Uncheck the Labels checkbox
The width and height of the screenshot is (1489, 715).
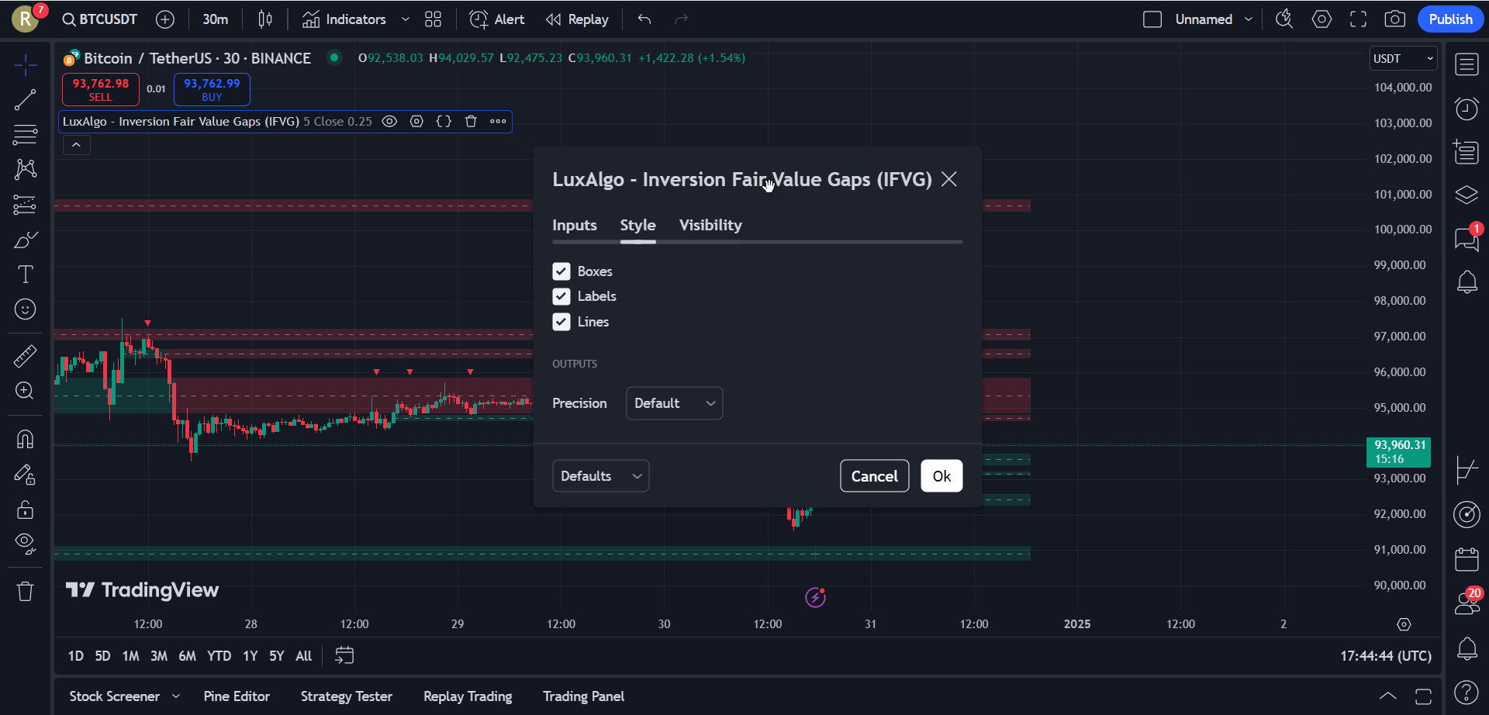[561, 296]
